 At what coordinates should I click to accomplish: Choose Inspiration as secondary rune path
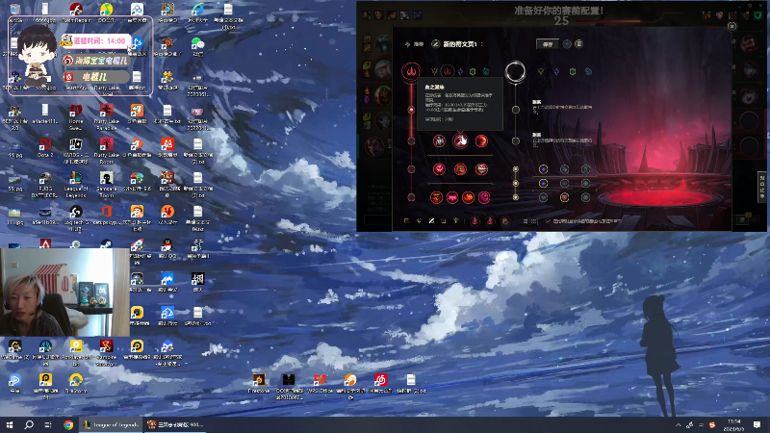[x=588, y=71]
